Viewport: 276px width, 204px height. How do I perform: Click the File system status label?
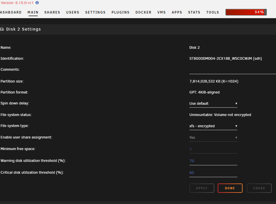point(16,115)
